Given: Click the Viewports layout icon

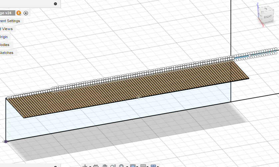Looking at the screenshot, I should pyautogui.click(x=153, y=166).
